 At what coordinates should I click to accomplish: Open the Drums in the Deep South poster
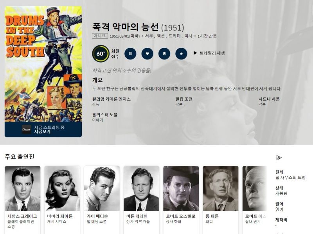point(43,64)
